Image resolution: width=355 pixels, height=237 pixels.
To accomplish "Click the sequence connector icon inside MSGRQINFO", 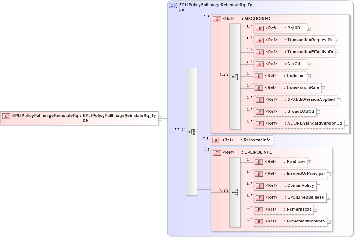I will 235,76.
